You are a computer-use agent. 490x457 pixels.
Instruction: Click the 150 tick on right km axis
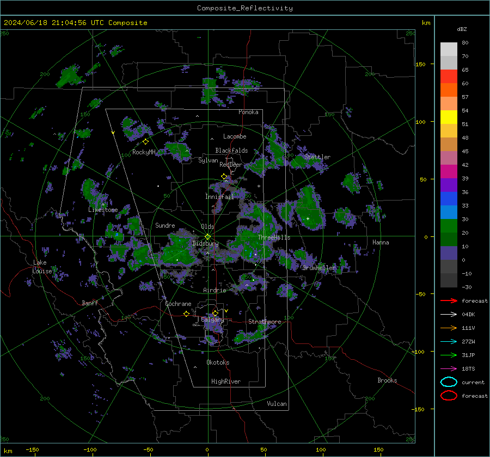click(420, 64)
